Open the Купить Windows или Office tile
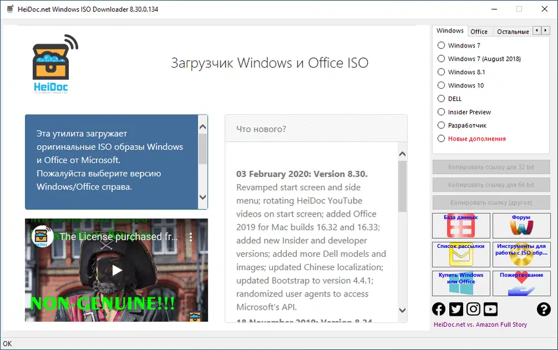The image size is (558, 350). (461, 284)
